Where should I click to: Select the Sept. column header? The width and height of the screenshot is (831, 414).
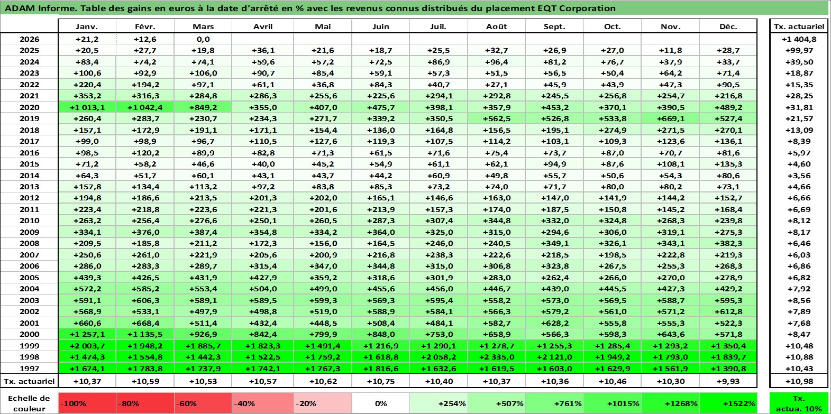pyautogui.click(x=554, y=26)
